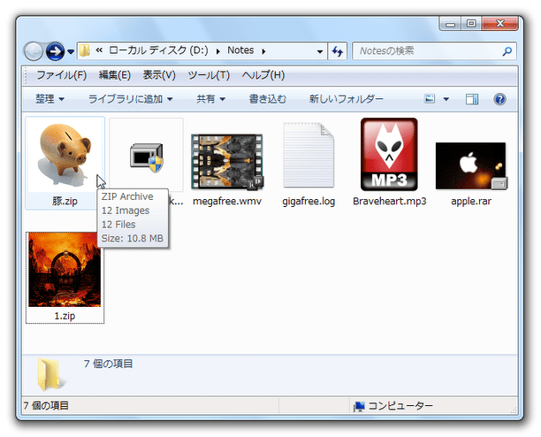Click the folder icon in address bar

pyautogui.click(x=85, y=51)
